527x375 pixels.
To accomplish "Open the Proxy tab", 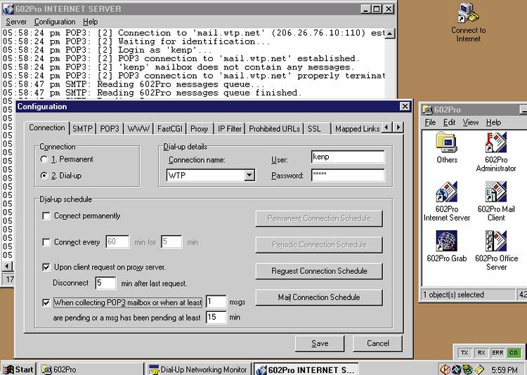I will tap(200, 129).
